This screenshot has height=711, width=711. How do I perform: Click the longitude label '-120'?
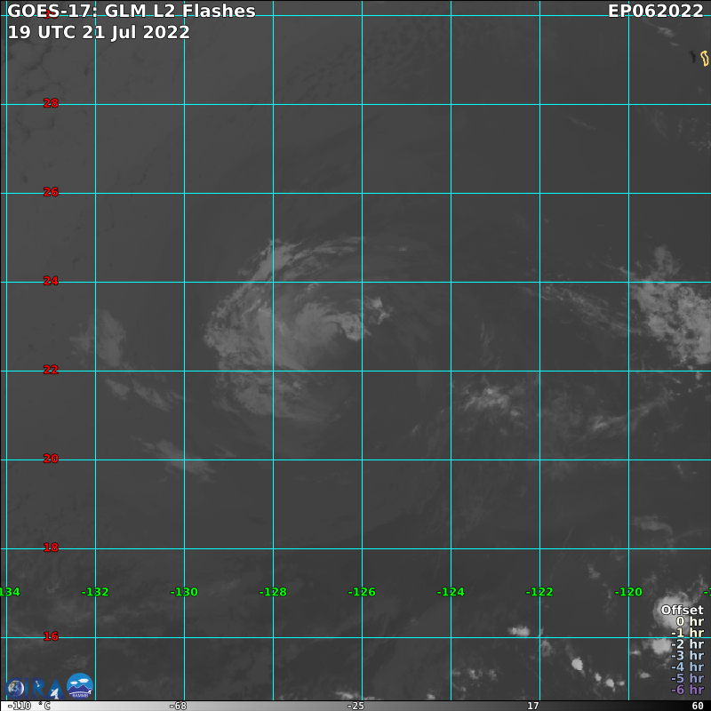[x=628, y=592]
